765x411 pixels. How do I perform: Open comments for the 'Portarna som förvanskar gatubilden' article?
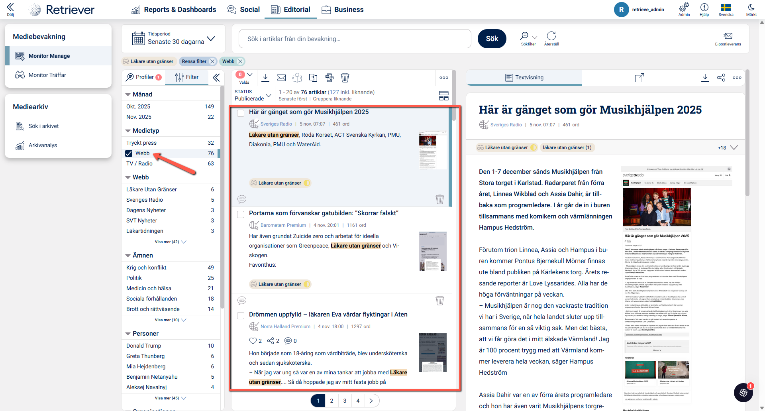242,300
